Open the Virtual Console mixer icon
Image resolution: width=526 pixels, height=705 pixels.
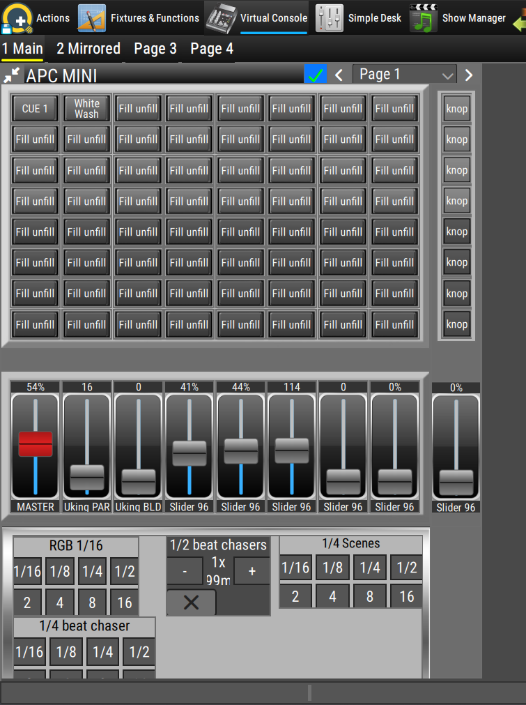pyautogui.click(x=221, y=18)
